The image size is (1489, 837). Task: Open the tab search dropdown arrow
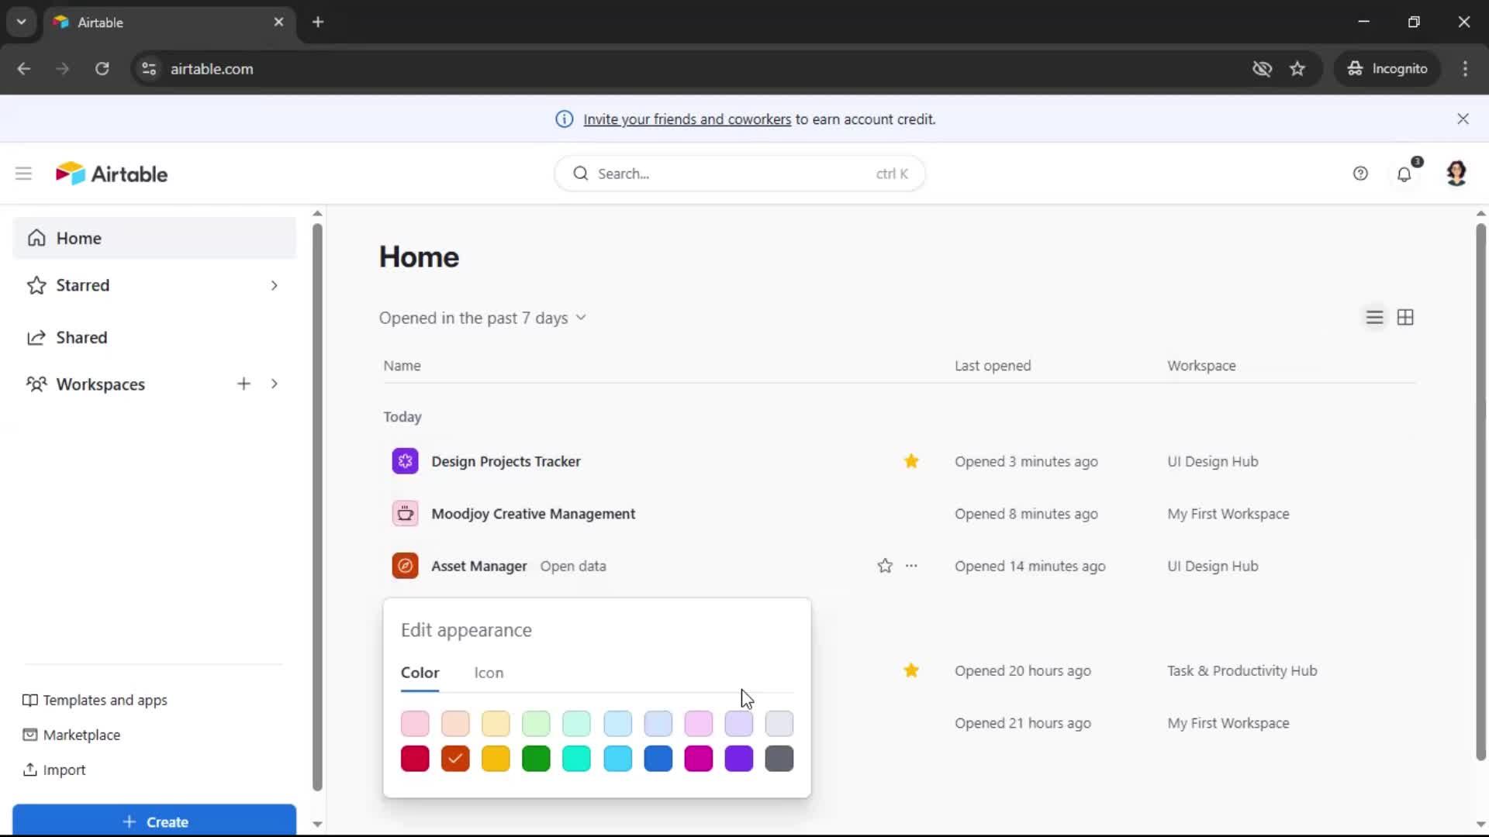click(x=22, y=22)
